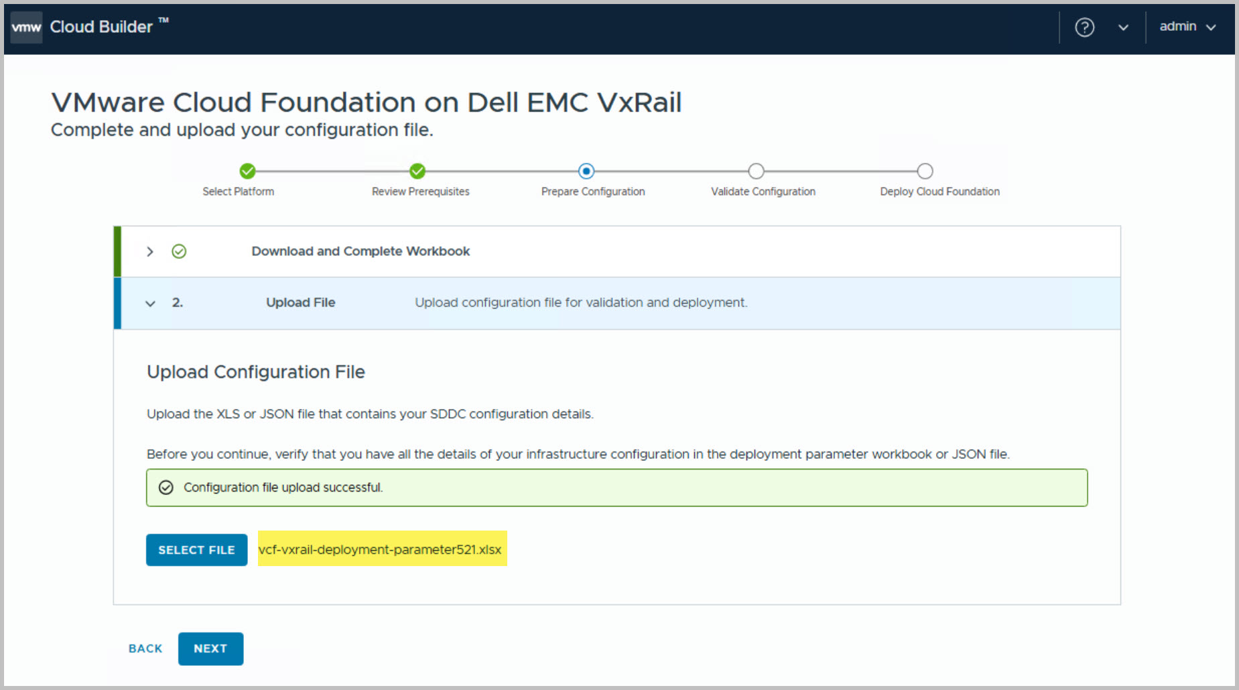The width and height of the screenshot is (1239, 690).
Task: Click the Cloud Builder title text
Action: point(101,27)
